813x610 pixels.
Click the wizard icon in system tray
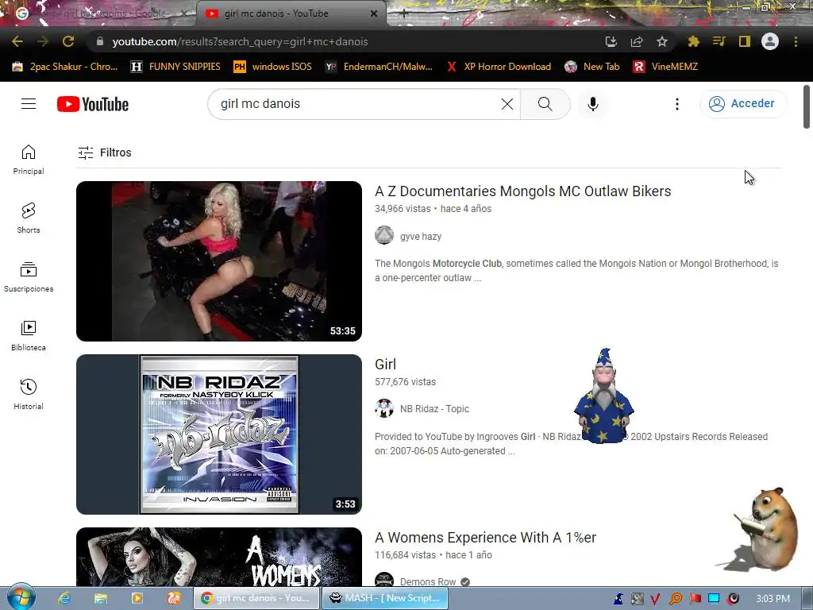tap(618, 599)
